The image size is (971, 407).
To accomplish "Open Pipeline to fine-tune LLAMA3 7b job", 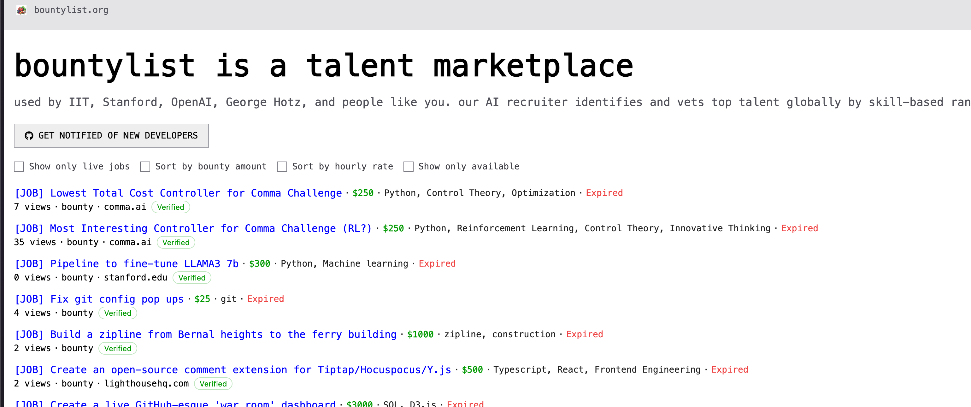I will click(126, 264).
